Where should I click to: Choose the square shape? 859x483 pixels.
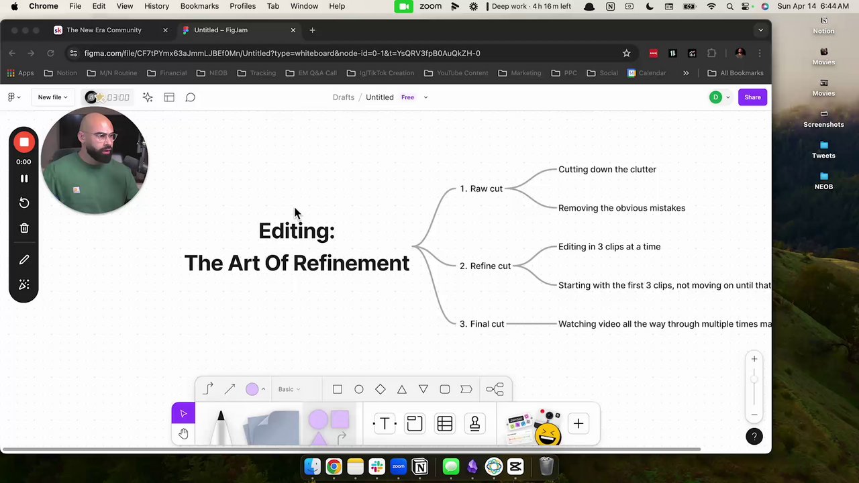338,389
